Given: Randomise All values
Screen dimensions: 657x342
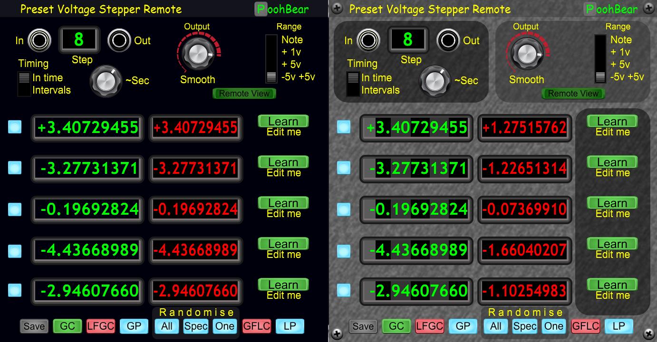Looking at the screenshot, I should point(166,326).
